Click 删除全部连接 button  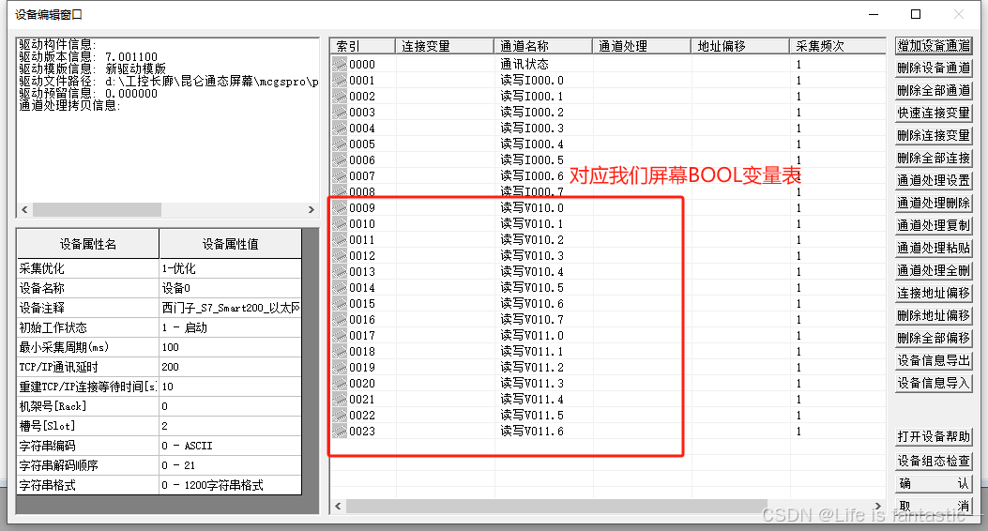(x=934, y=159)
